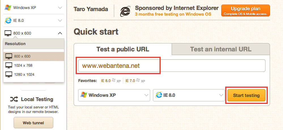Expand the Windows XP sidebar chevron

pyautogui.click(x=60, y=8)
